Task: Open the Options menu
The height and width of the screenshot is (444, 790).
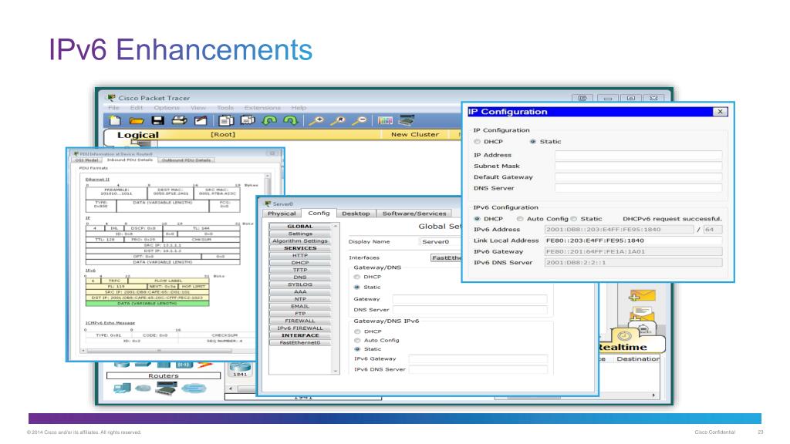Action: click(x=167, y=108)
